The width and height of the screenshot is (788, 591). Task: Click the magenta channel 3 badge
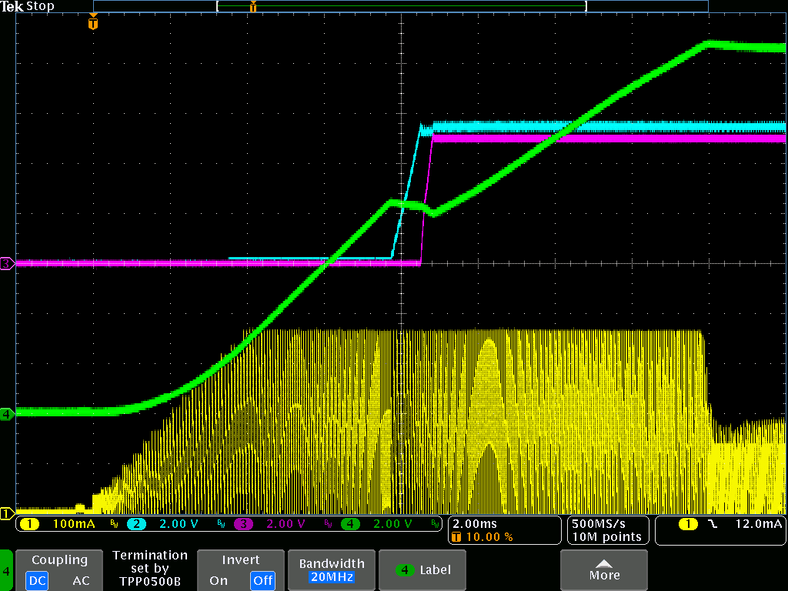coord(243,524)
